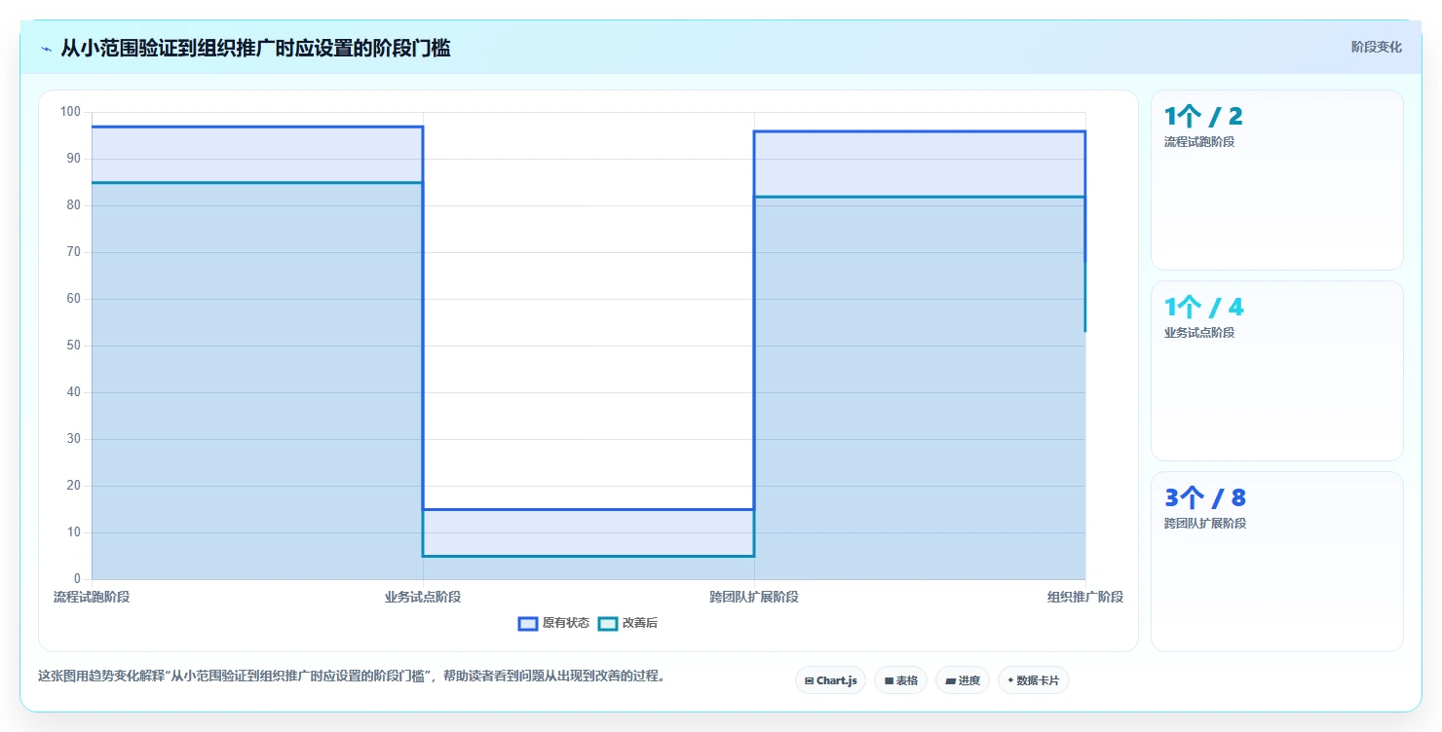Click the 业务试点阶段 x-axis label
This screenshot has height=732, width=1442.
423,597
